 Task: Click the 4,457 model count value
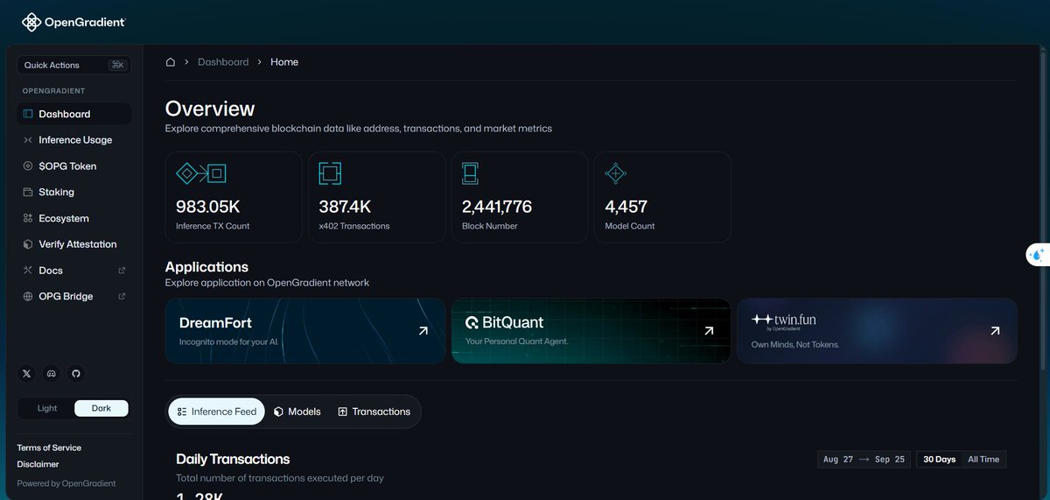(626, 207)
